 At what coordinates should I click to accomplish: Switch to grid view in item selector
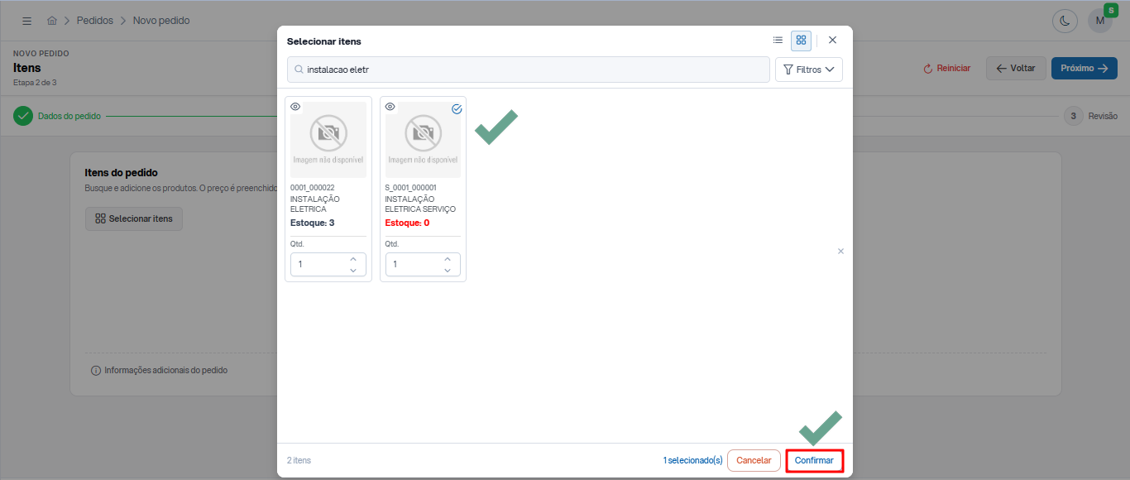[x=801, y=40]
